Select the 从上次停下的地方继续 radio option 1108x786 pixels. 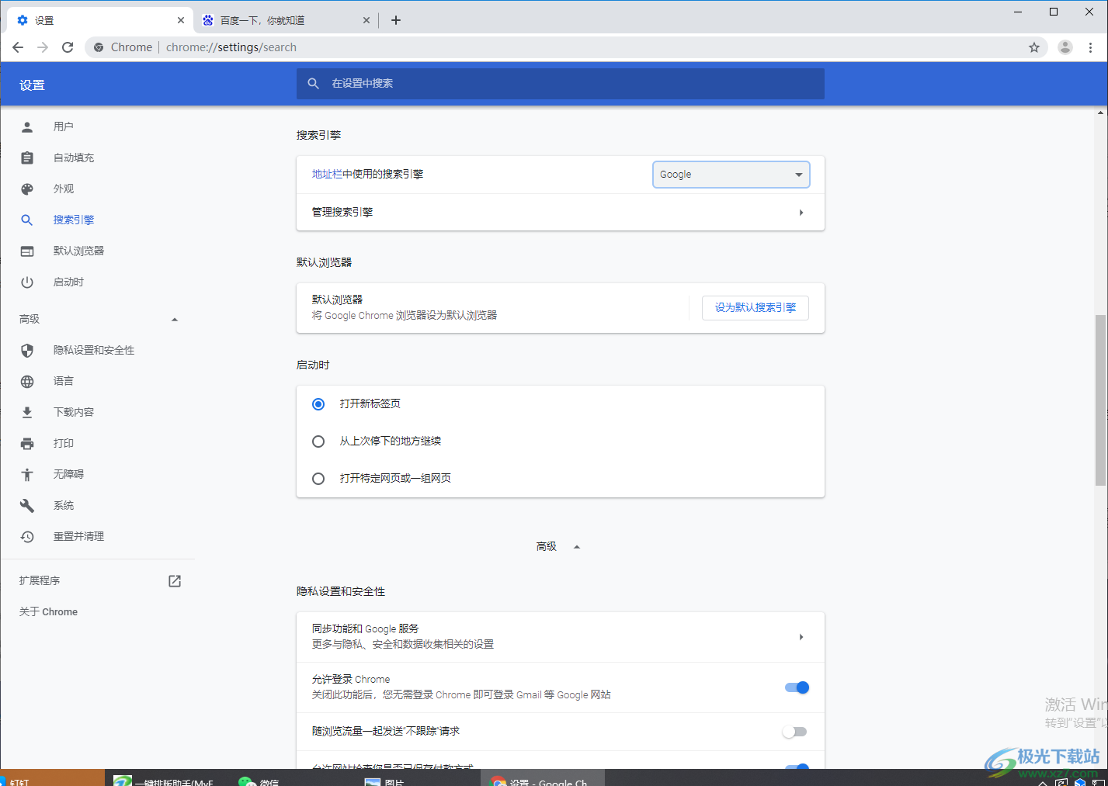click(318, 441)
